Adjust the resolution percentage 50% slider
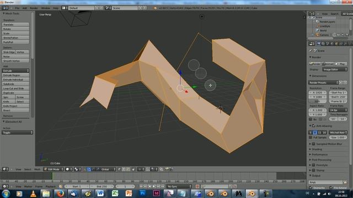This screenshot has width=353, height=198. (318, 101)
